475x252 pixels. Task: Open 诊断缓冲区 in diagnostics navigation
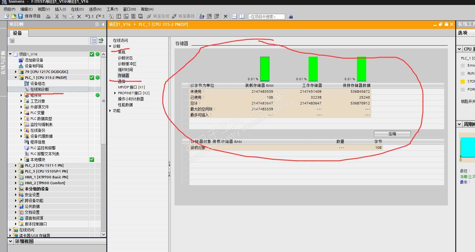127,64
